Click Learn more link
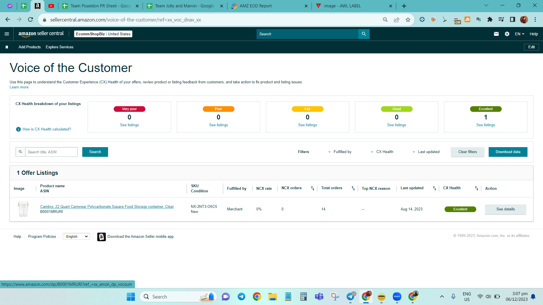This screenshot has height=305, width=543. (x=19, y=87)
